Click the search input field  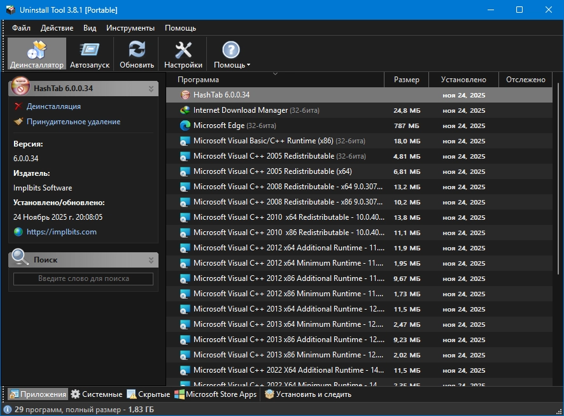pos(83,278)
